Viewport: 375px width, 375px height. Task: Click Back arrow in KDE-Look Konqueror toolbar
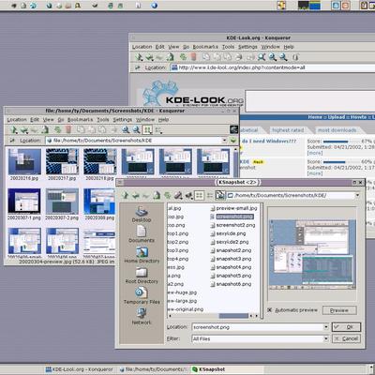tap(150, 57)
